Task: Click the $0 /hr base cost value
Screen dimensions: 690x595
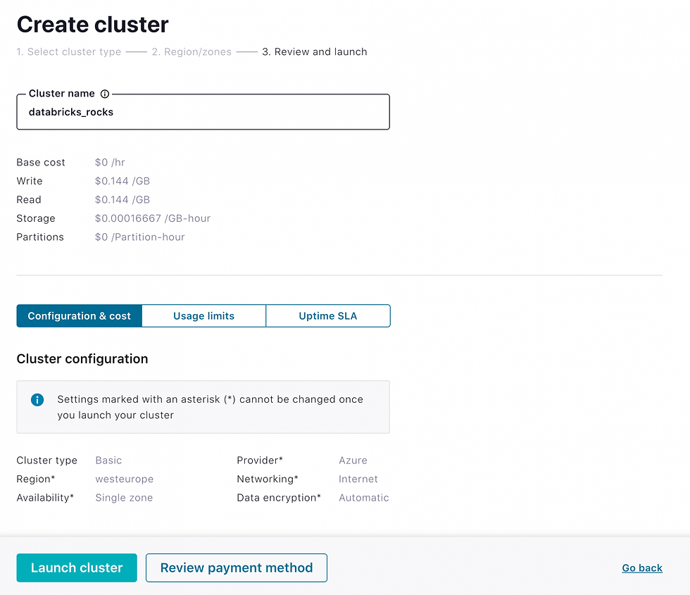Action: 110,163
